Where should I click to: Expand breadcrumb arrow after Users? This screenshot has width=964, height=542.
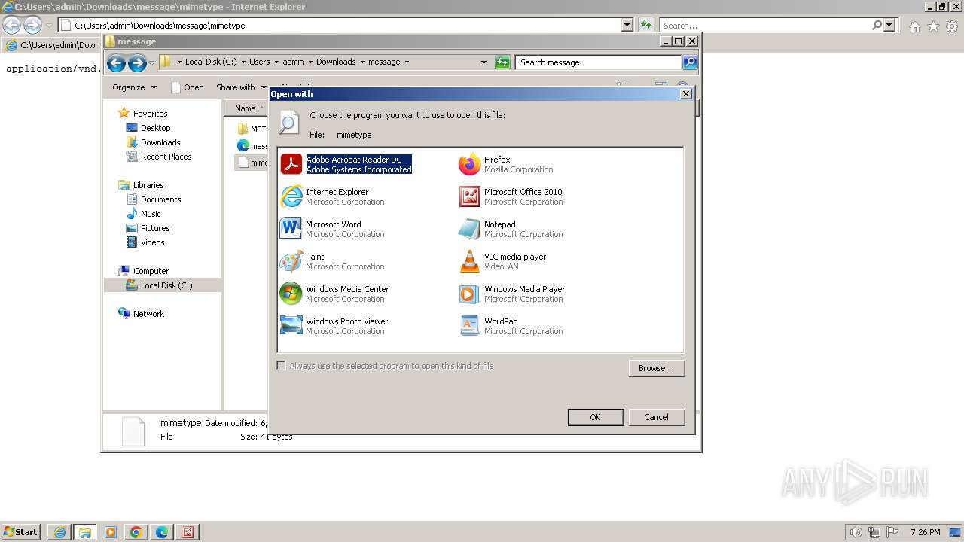click(276, 62)
